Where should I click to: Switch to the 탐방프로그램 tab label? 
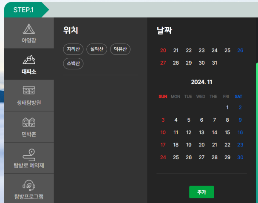coord(29,197)
